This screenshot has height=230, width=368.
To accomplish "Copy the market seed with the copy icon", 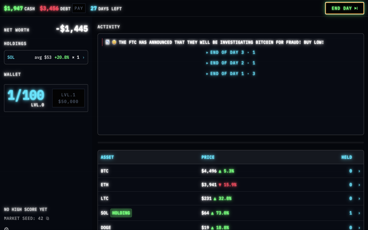I will pos(47,218).
